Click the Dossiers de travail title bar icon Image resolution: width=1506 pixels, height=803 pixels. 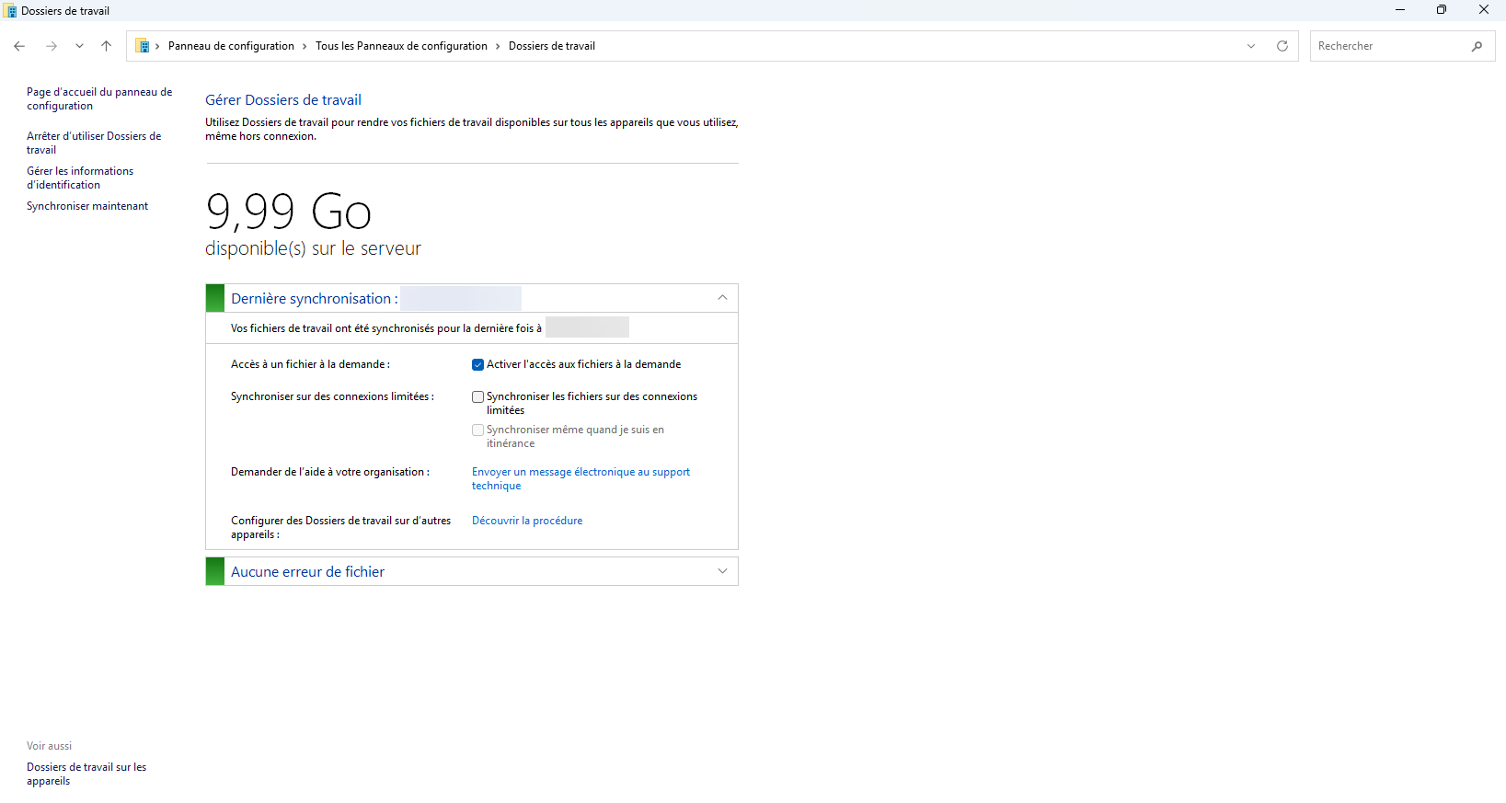[10, 11]
